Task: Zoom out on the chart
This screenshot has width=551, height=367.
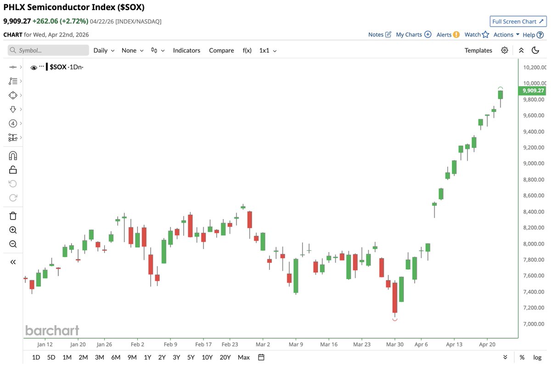Action: coord(13,244)
